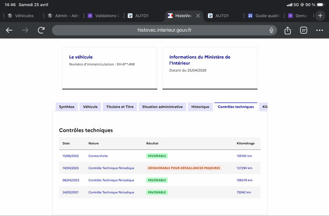
Task: Tap the browser back arrow
Action: (x=9, y=30)
